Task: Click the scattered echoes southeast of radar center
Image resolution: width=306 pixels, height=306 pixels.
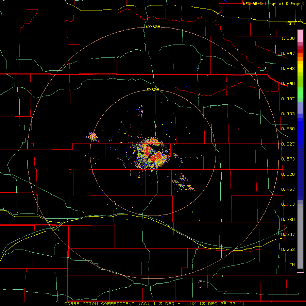Action: coord(183,183)
